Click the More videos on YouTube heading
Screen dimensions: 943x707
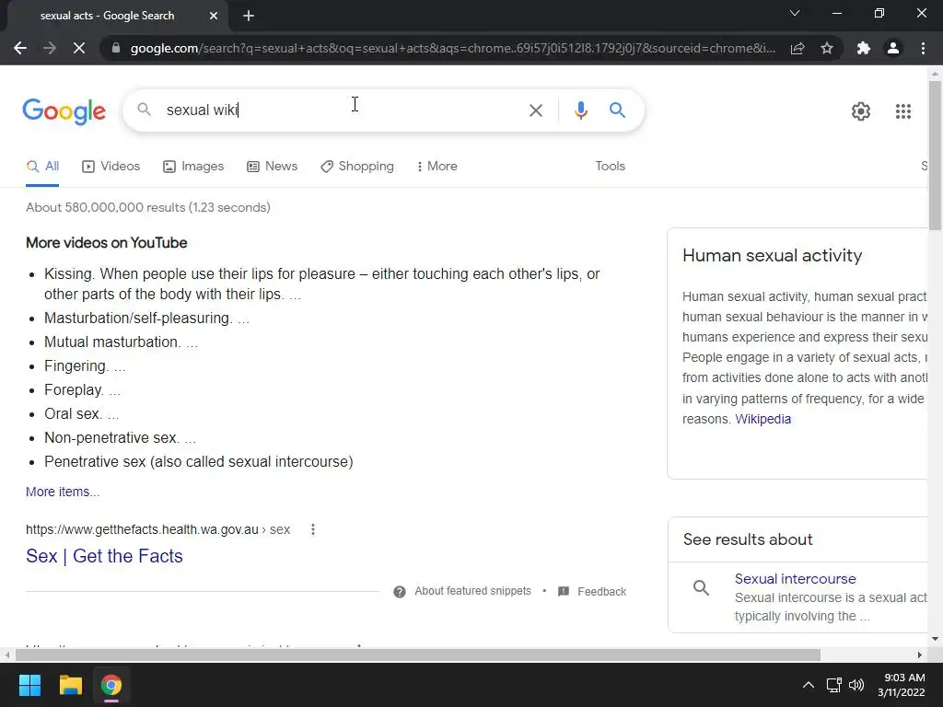point(107,243)
